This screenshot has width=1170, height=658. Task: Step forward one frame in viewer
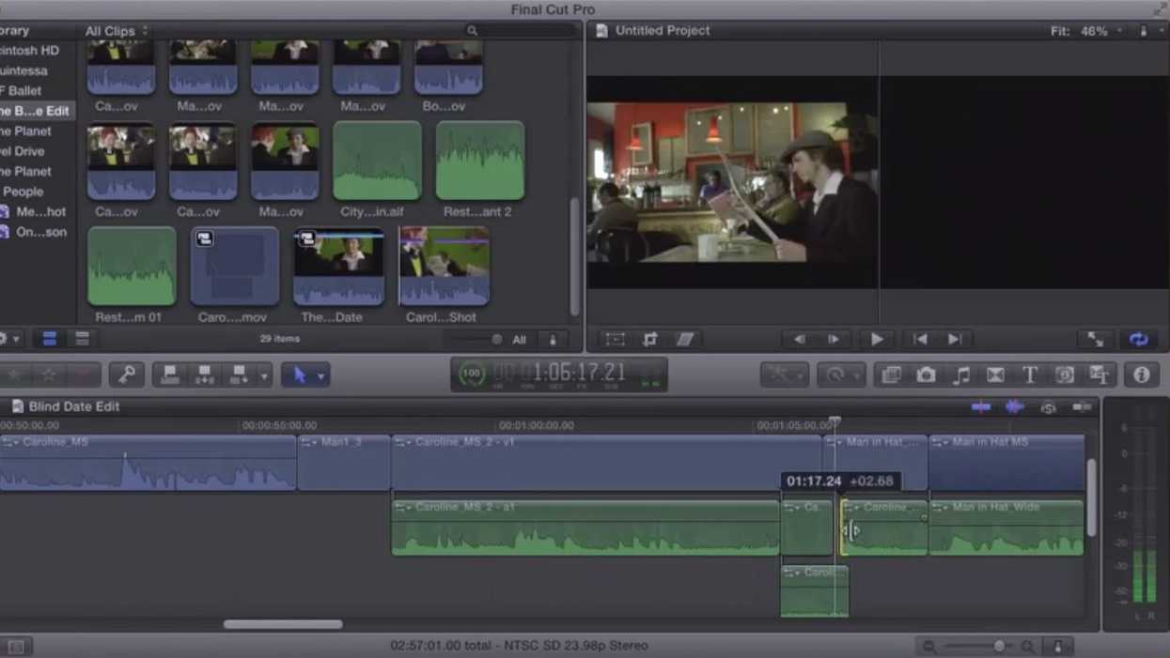pyautogui.click(x=834, y=339)
